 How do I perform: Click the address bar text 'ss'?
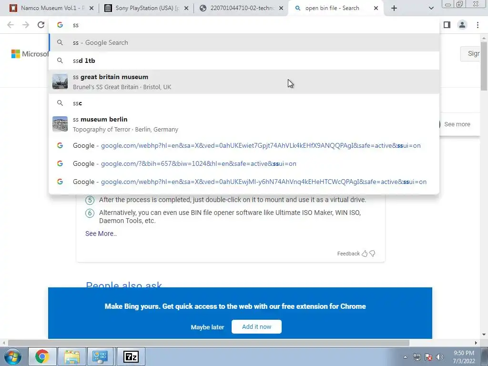(x=76, y=25)
